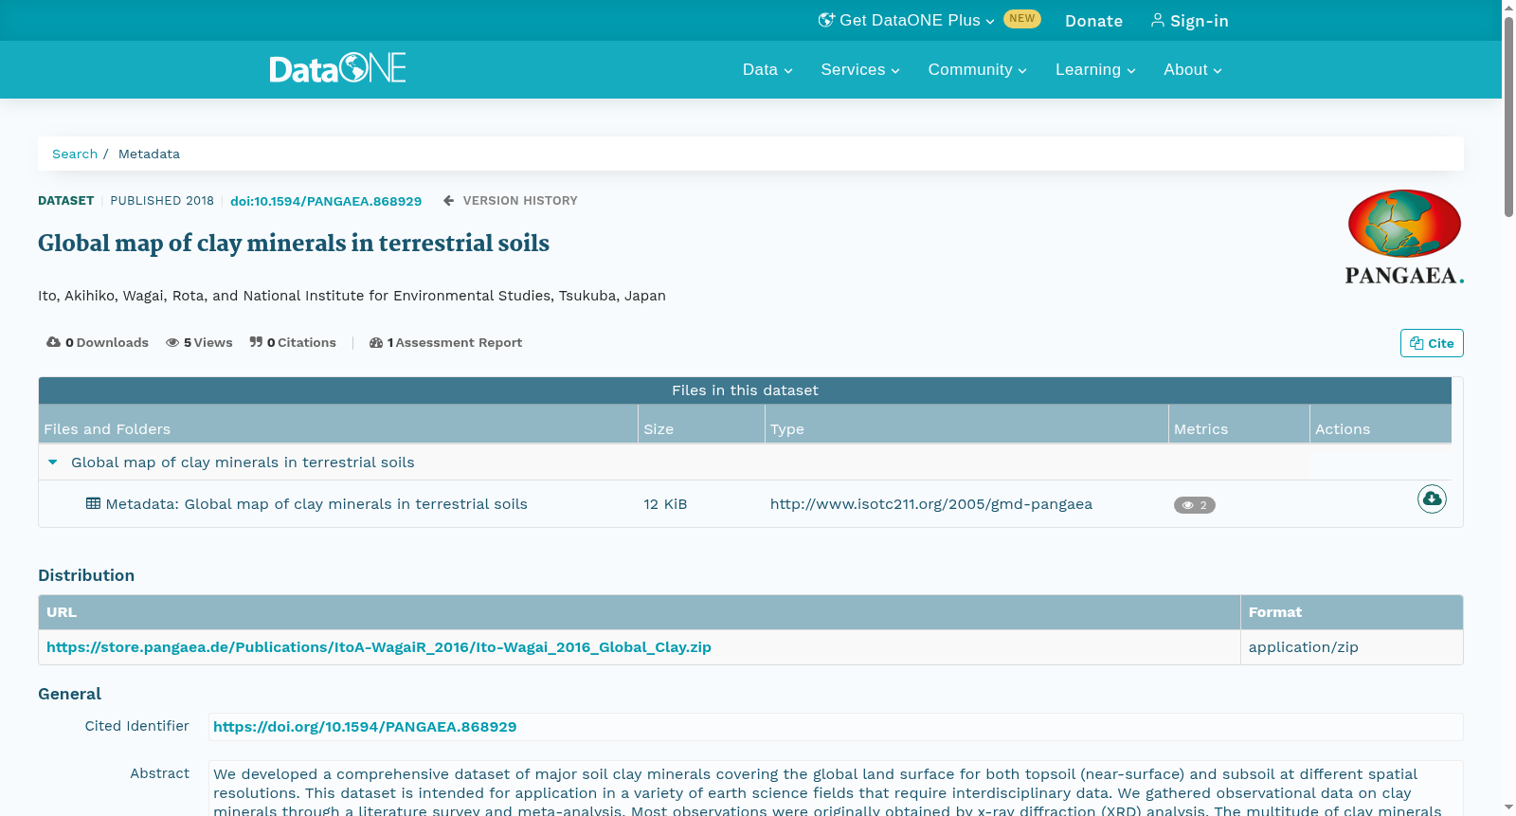The height and width of the screenshot is (816, 1516).
Task: Click the download cloud icon for Metadata file
Action: click(x=1432, y=499)
